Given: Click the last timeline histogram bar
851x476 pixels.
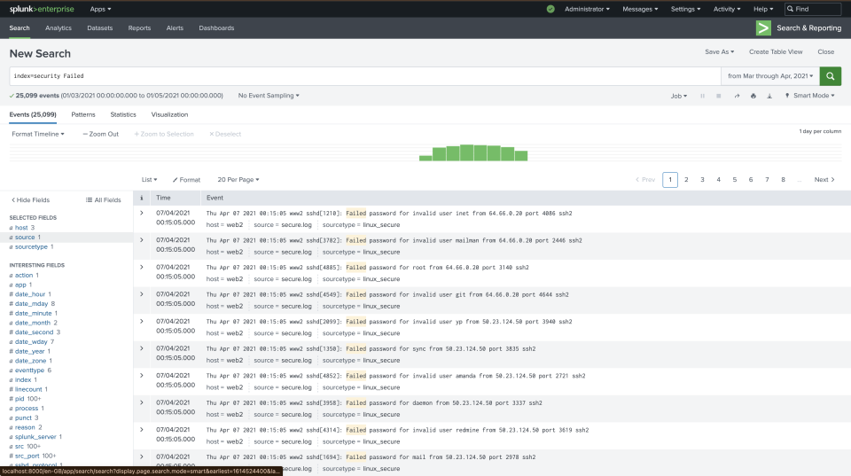Looking at the screenshot, I should (521, 156).
